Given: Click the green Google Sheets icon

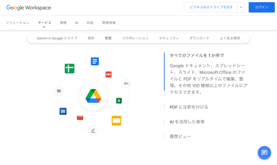Looking at the screenshot, I should 70,69.
